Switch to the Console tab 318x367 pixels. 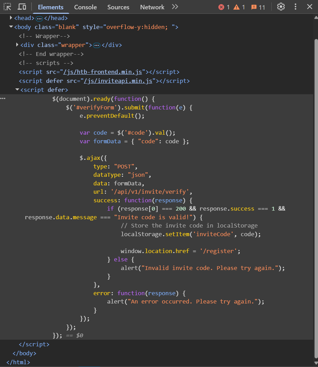(x=85, y=7)
